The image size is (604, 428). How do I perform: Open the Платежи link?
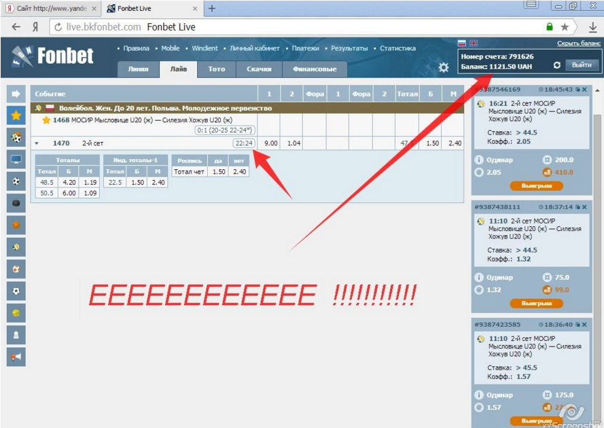305,48
